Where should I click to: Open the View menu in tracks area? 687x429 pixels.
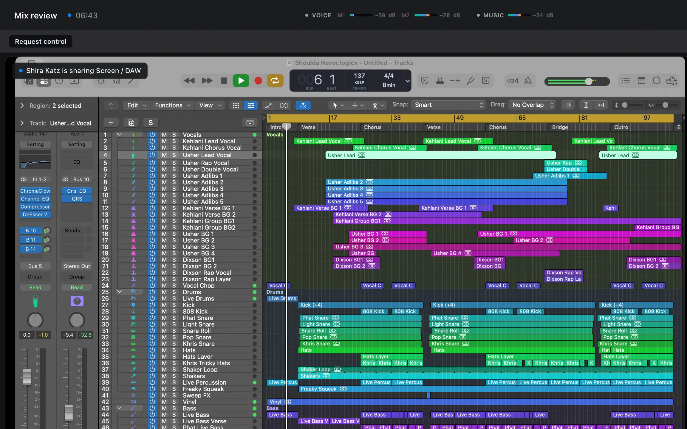pyautogui.click(x=210, y=105)
